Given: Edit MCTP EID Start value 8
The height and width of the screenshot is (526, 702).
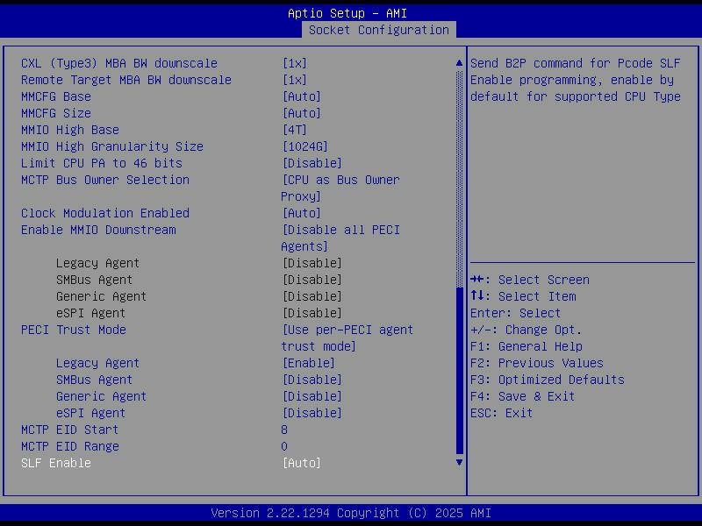Looking at the screenshot, I should pos(284,430).
